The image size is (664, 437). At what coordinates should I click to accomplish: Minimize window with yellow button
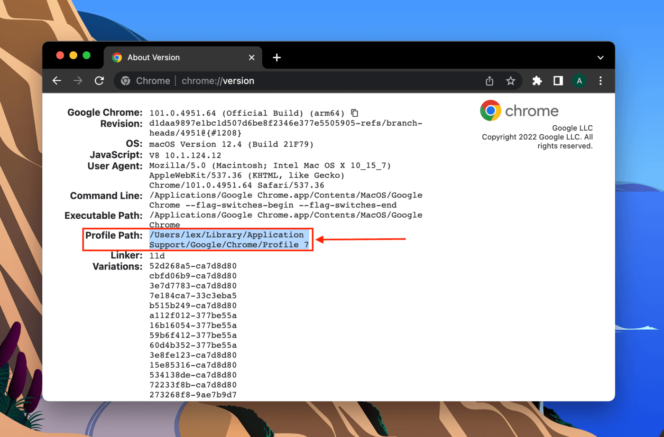pos(73,56)
